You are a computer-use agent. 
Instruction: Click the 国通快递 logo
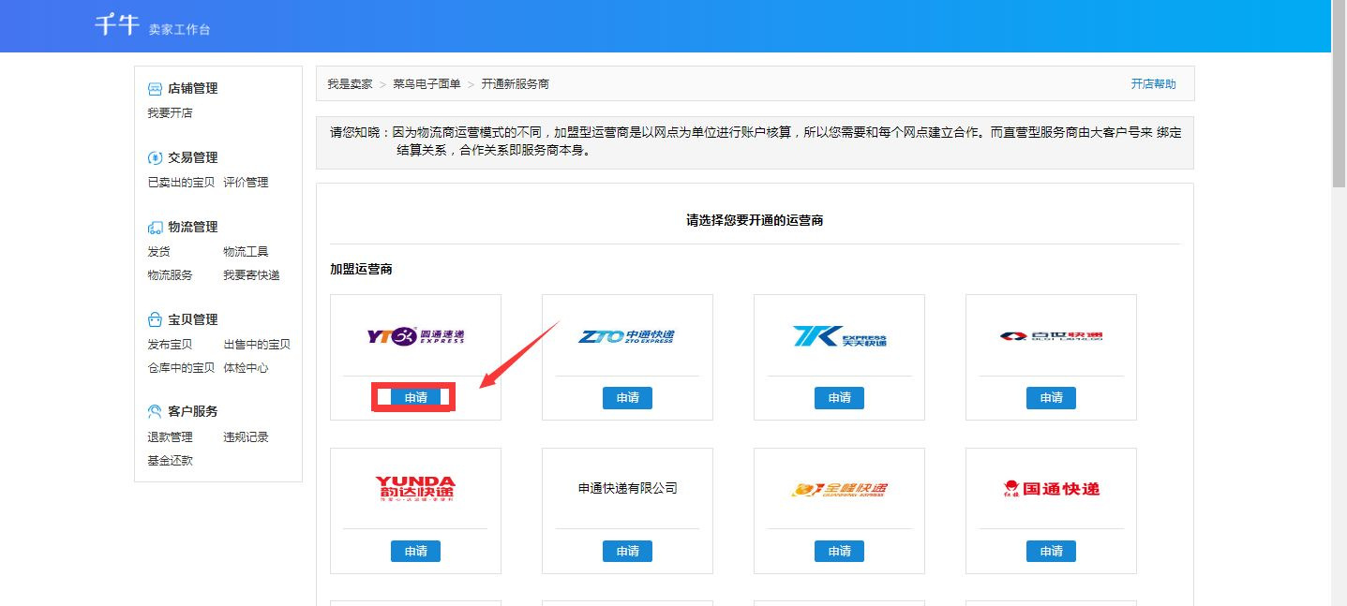(x=1050, y=489)
